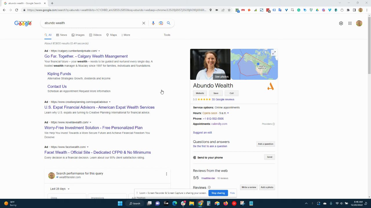The width and height of the screenshot is (371, 208).
Task: Hide the Loom sharing banner
Action: click(x=232, y=193)
